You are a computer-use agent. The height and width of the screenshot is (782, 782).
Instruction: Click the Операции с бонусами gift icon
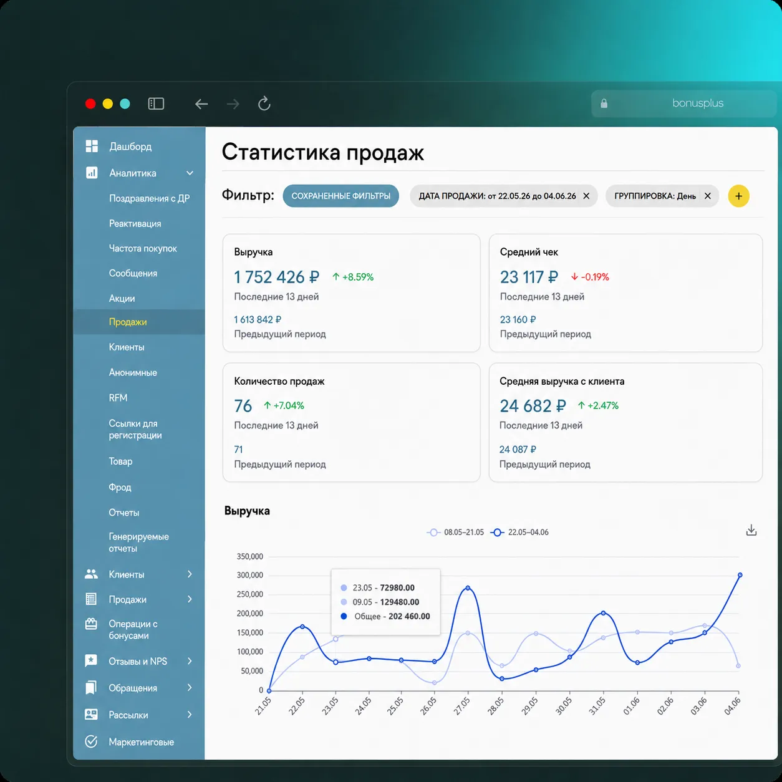point(91,624)
